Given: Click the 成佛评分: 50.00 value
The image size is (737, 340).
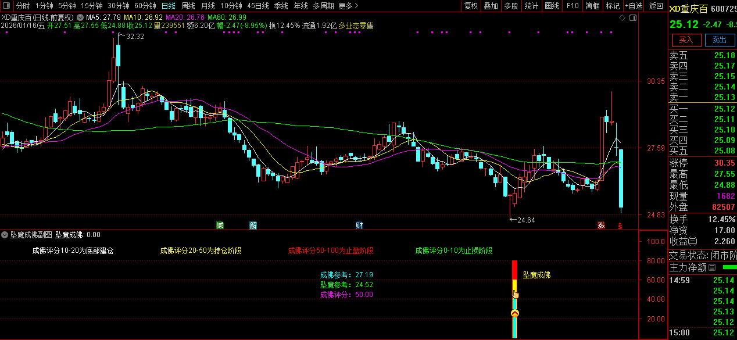Looking at the screenshot, I should point(346,295).
